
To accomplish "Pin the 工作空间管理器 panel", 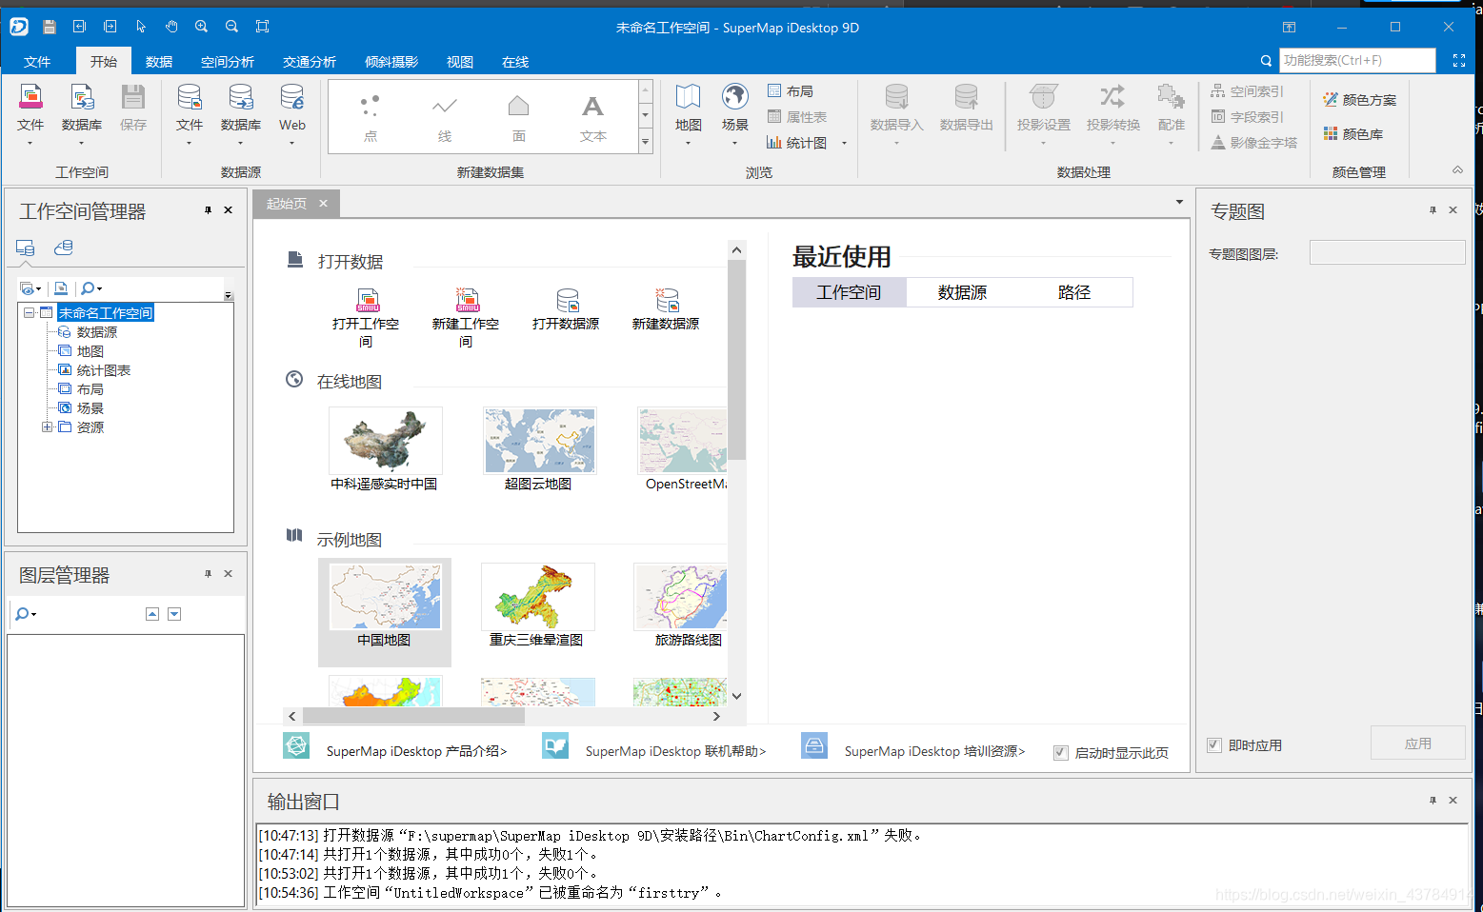I will click(x=208, y=210).
